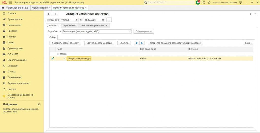260x133 pixels.
Task: Click the Справочники books icon
Action: tap(4, 77)
